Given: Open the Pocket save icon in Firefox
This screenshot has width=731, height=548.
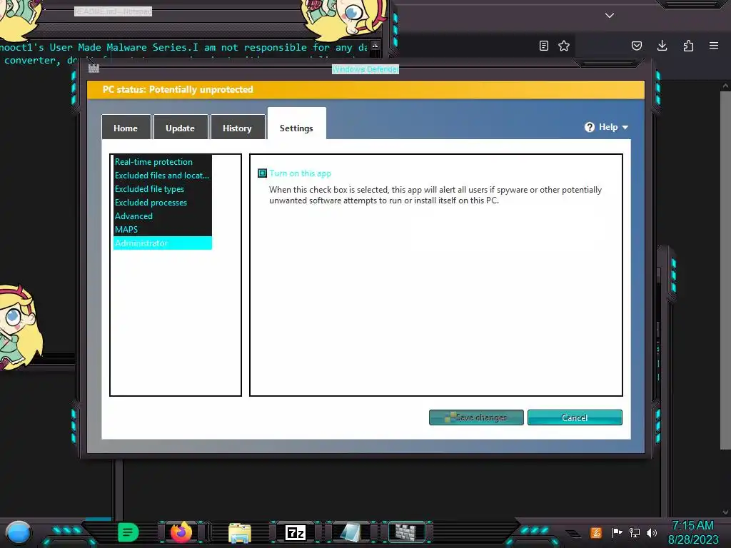Looking at the screenshot, I should point(636,46).
